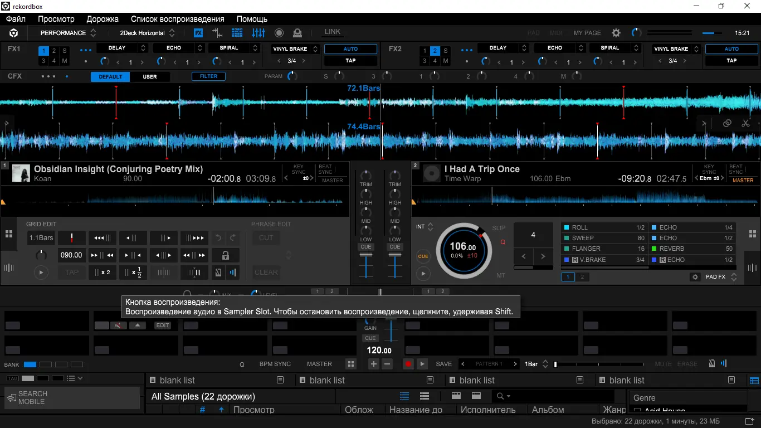Image resolution: width=761 pixels, height=428 pixels.
Task: Halve the BPM with grid x1/2 button
Action: pyautogui.click(x=133, y=273)
